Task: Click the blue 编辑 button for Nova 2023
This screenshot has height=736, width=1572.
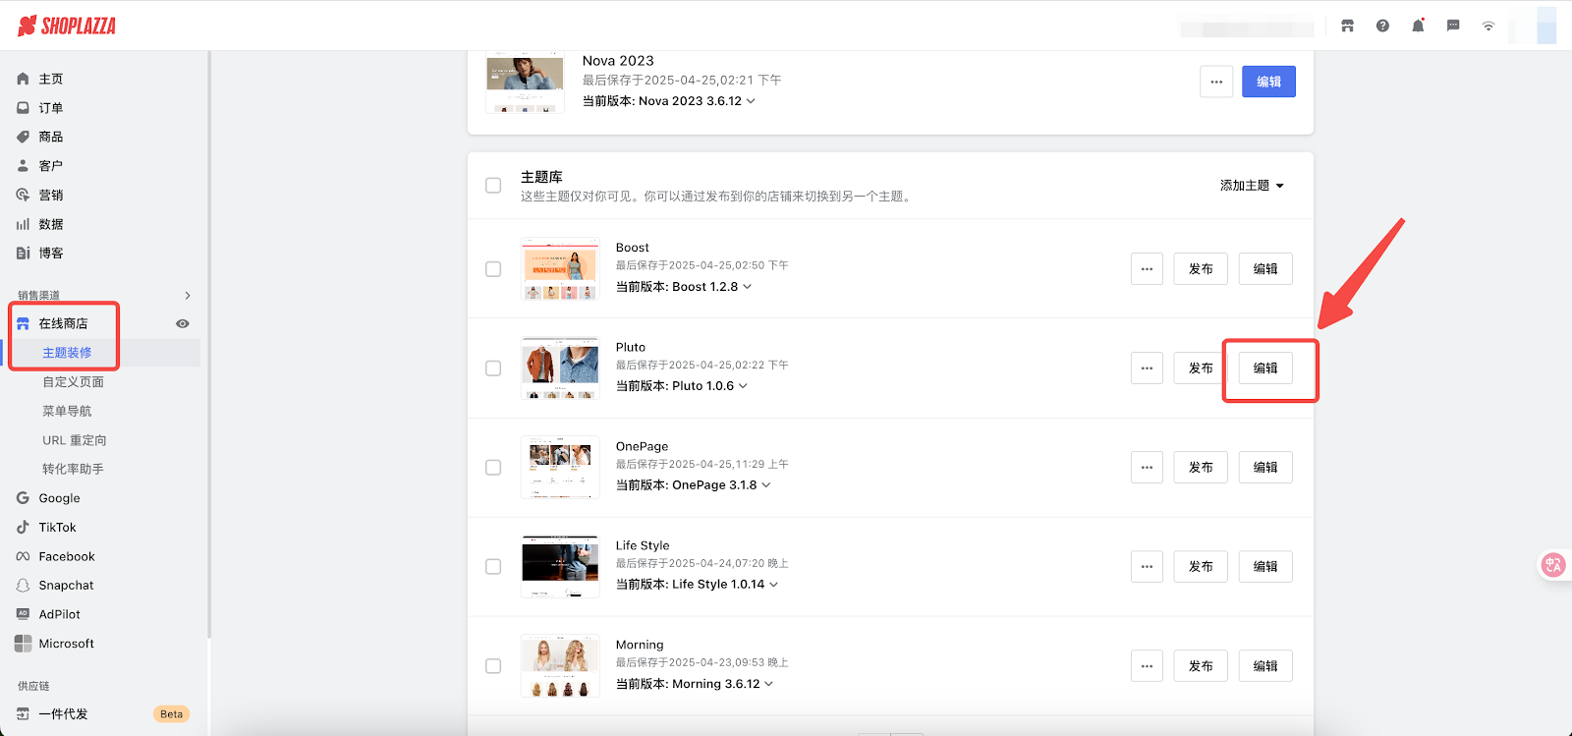Action: coord(1268,82)
